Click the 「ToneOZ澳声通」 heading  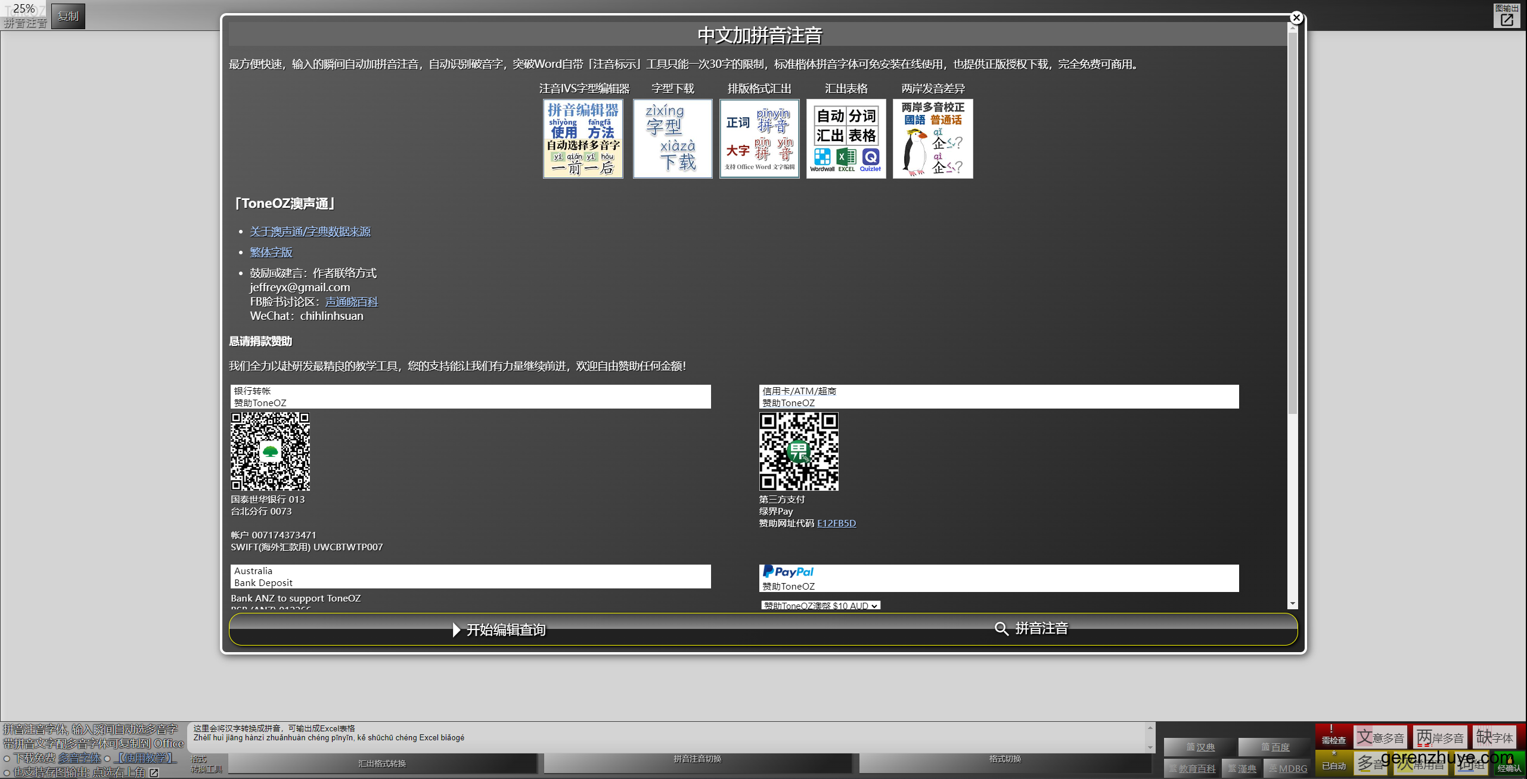284,204
